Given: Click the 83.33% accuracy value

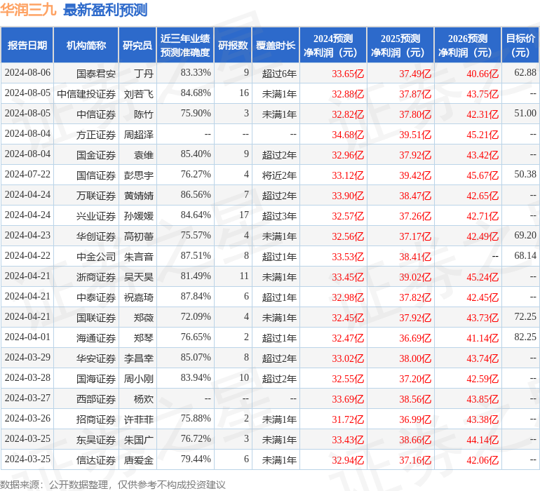Looking at the screenshot, I should click(196, 72).
